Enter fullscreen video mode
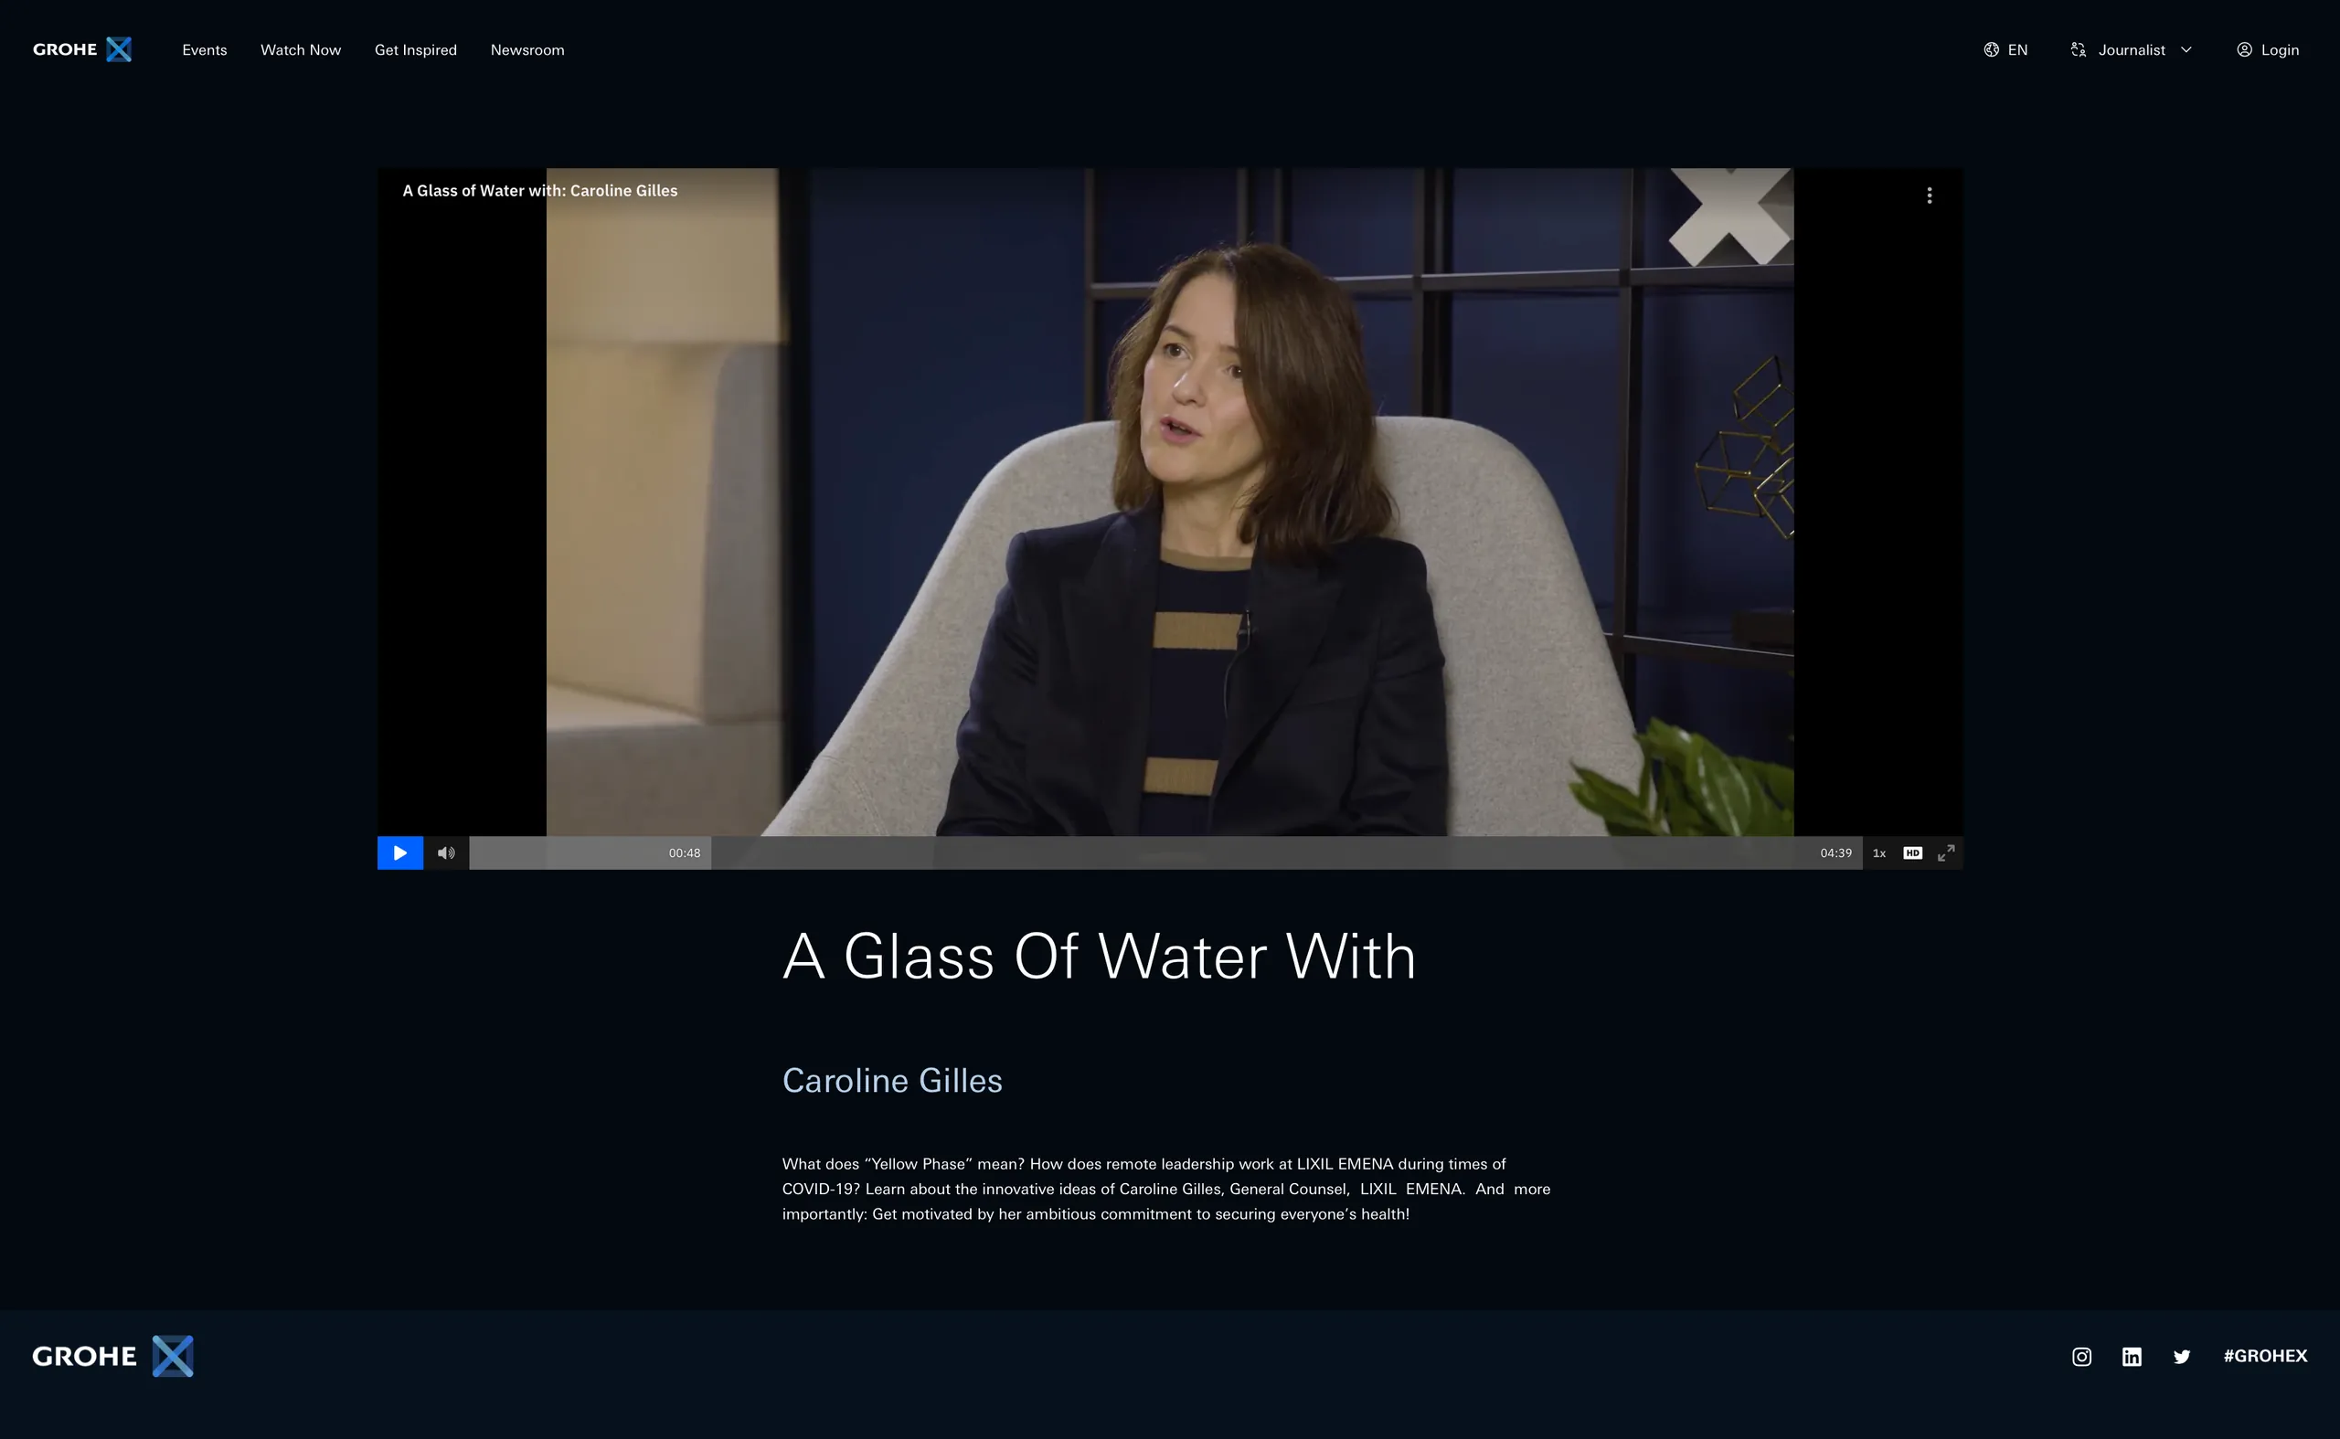This screenshot has width=2340, height=1439. [1946, 852]
